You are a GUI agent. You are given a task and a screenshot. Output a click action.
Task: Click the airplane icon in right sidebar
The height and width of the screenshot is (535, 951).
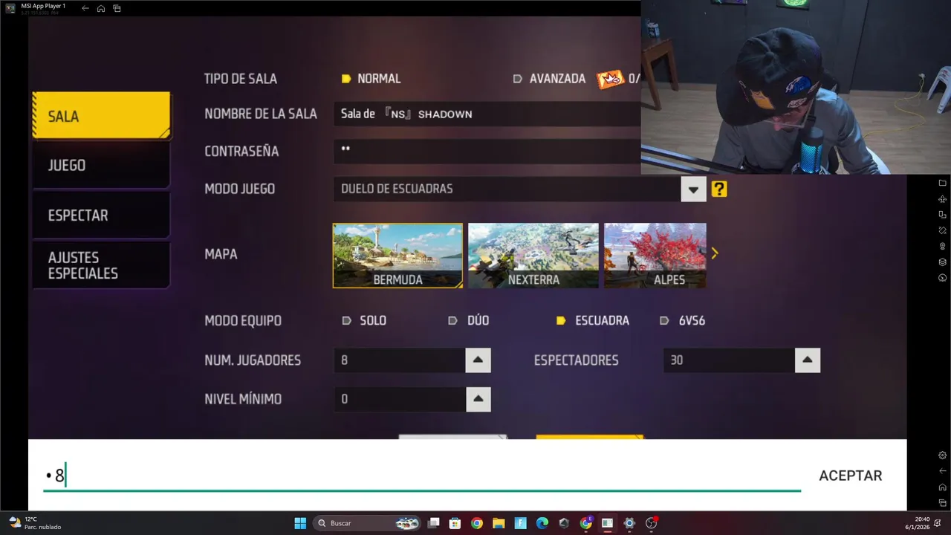942,199
